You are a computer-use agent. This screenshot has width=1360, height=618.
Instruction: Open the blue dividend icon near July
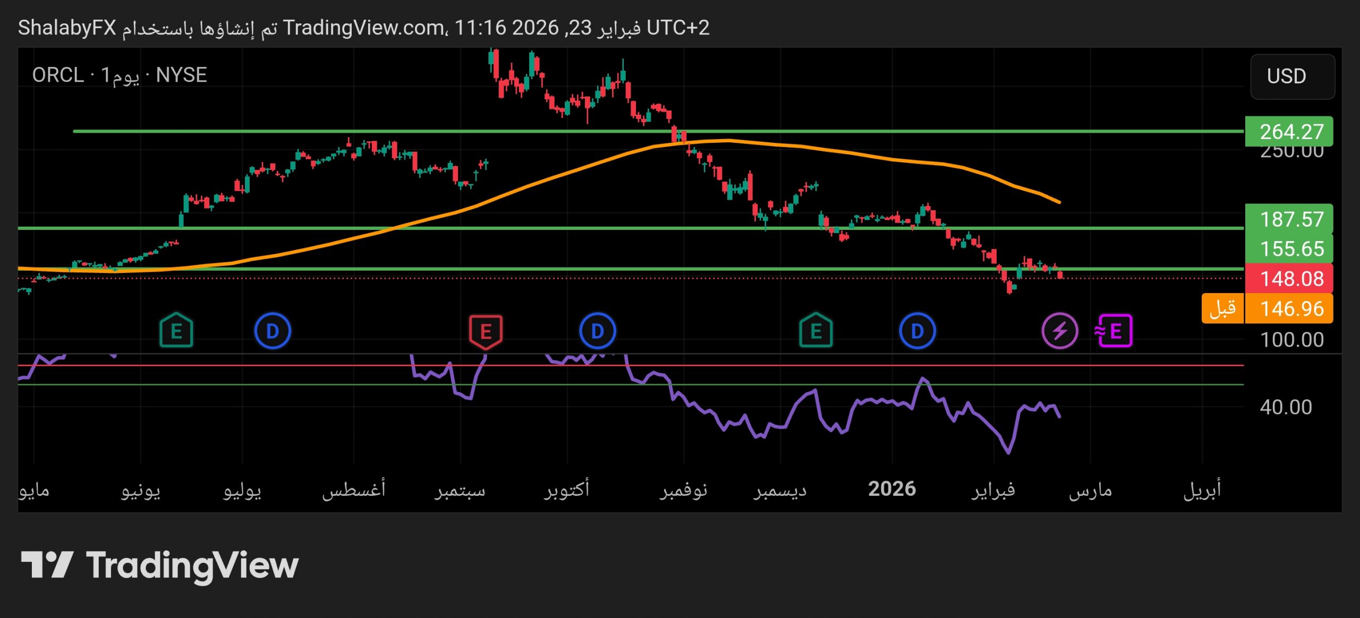click(x=273, y=330)
